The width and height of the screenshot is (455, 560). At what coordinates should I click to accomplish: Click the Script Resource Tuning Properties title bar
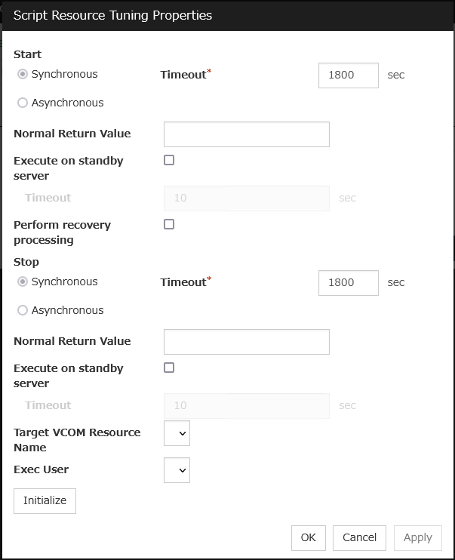click(x=226, y=15)
